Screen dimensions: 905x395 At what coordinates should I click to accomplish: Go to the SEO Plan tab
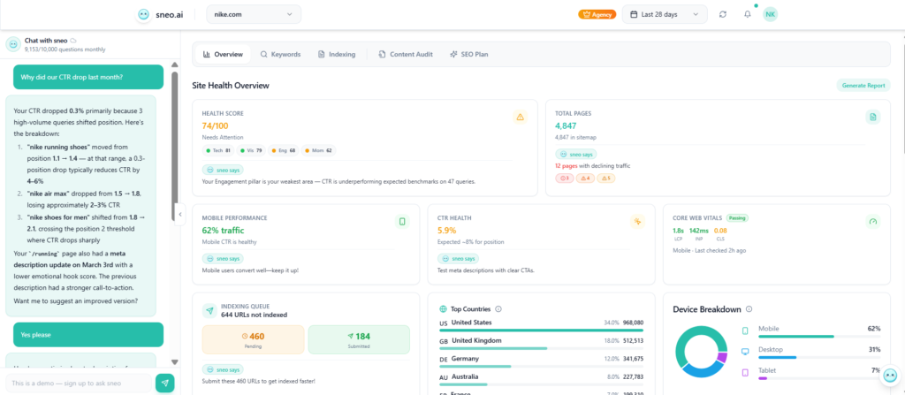468,54
